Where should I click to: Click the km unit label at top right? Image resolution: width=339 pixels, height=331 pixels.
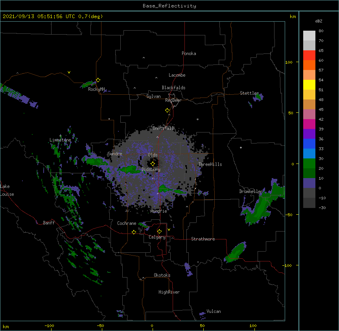pos(293,17)
